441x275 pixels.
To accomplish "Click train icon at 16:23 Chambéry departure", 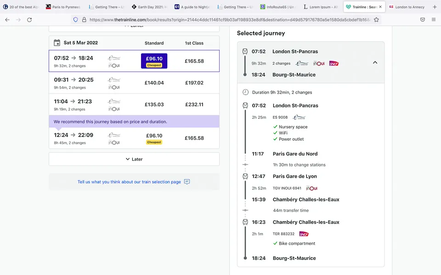I will [x=245, y=222].
